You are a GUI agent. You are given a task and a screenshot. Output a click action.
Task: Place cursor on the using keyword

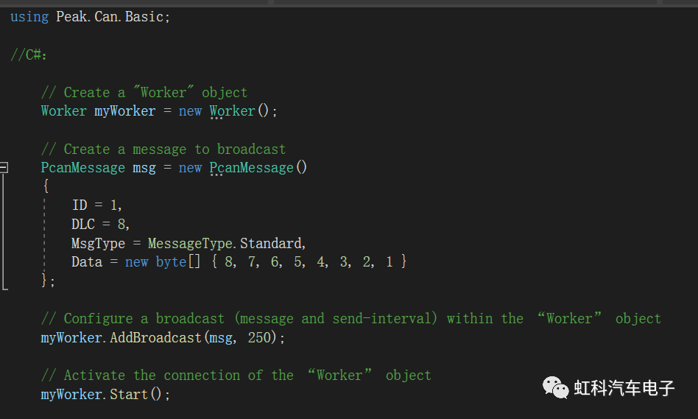click(29, 16)
